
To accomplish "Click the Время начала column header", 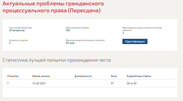I will point(41,76).
